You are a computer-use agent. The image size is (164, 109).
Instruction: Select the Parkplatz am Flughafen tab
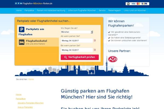pos(38,31)
